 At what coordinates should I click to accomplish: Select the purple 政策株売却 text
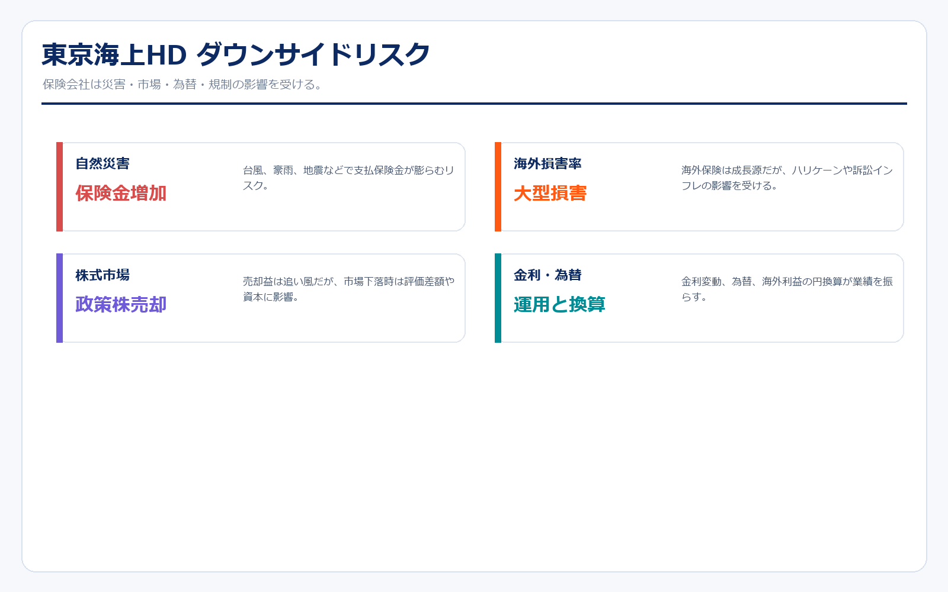tap(121, 304)
